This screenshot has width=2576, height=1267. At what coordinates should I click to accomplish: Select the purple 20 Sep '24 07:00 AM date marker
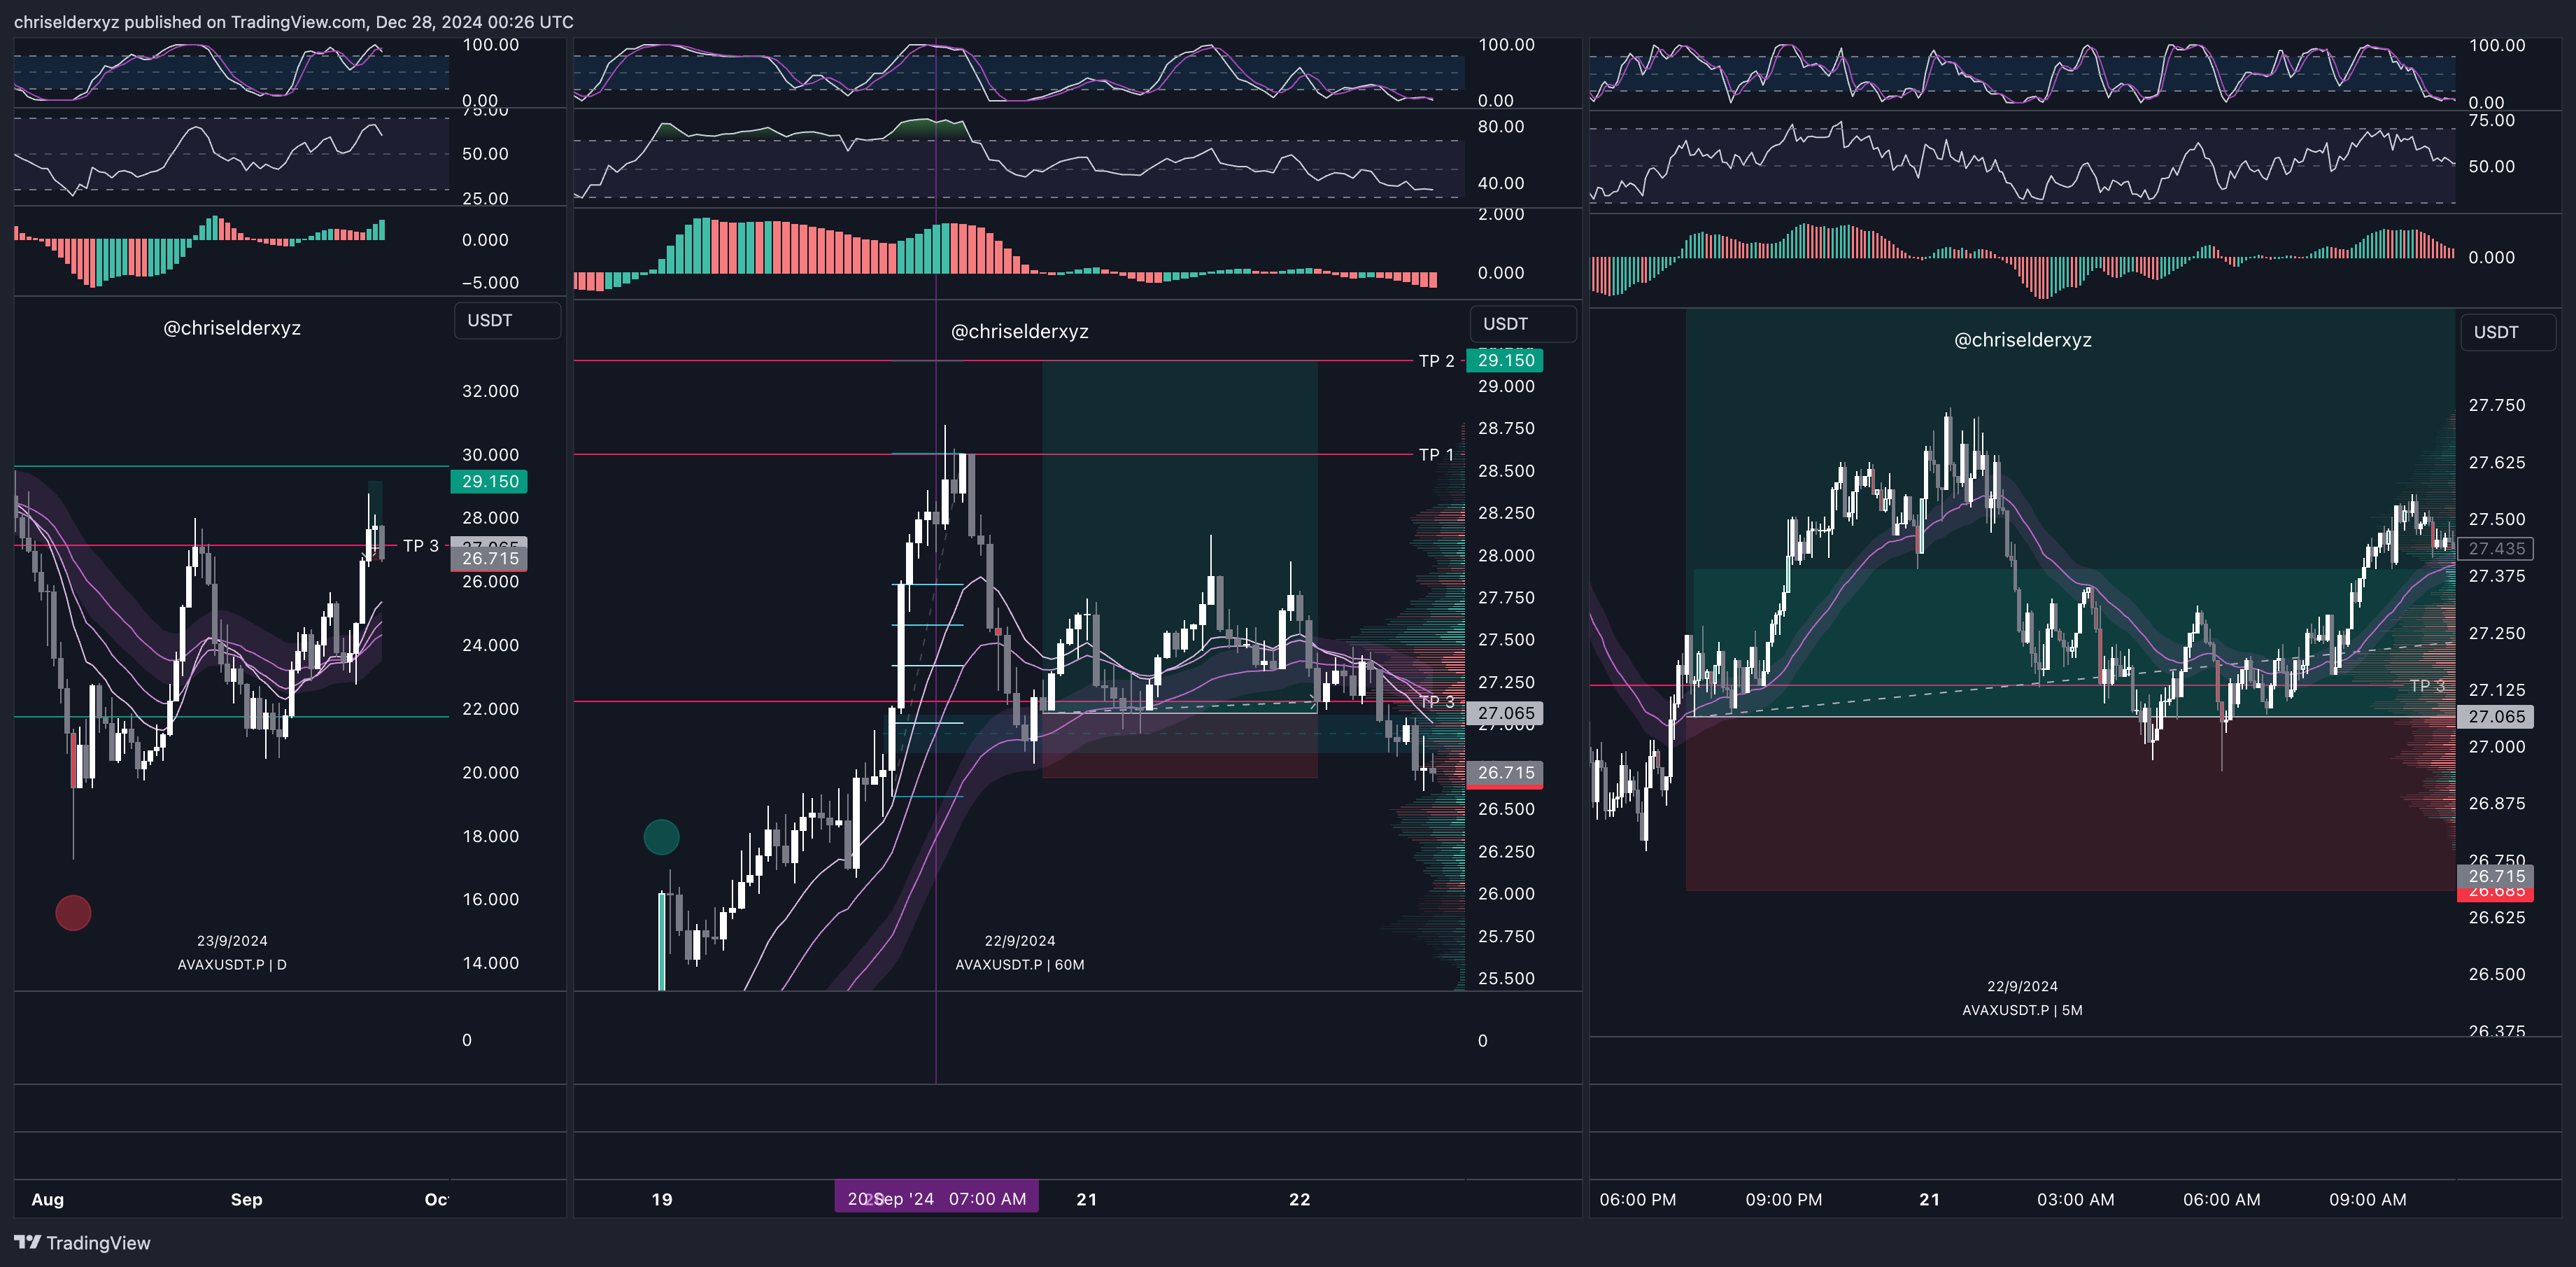point(936,1198)
